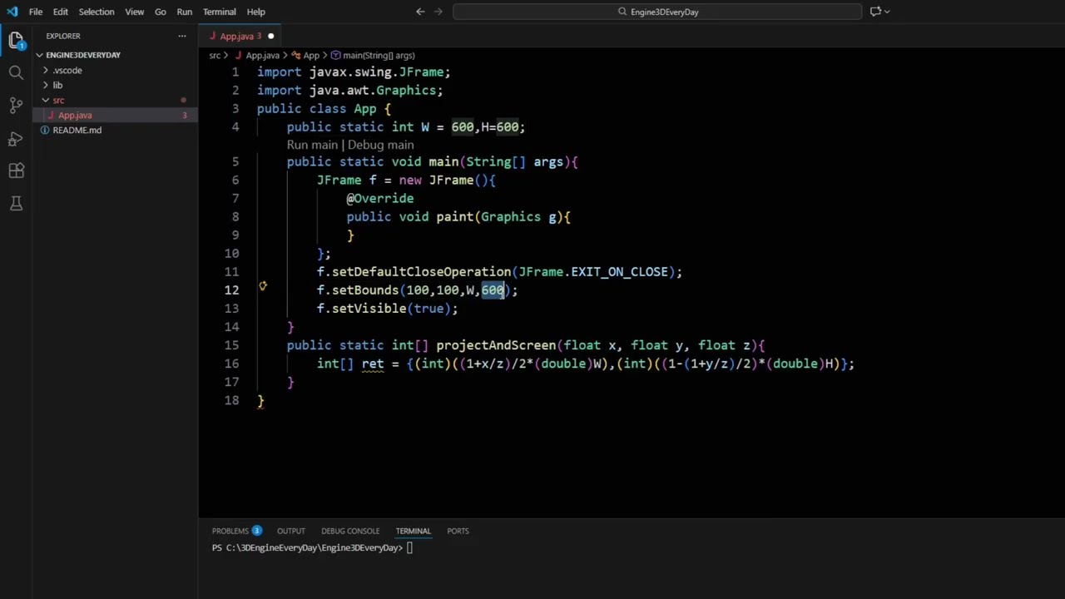Click setVisible in line 13

369,309
